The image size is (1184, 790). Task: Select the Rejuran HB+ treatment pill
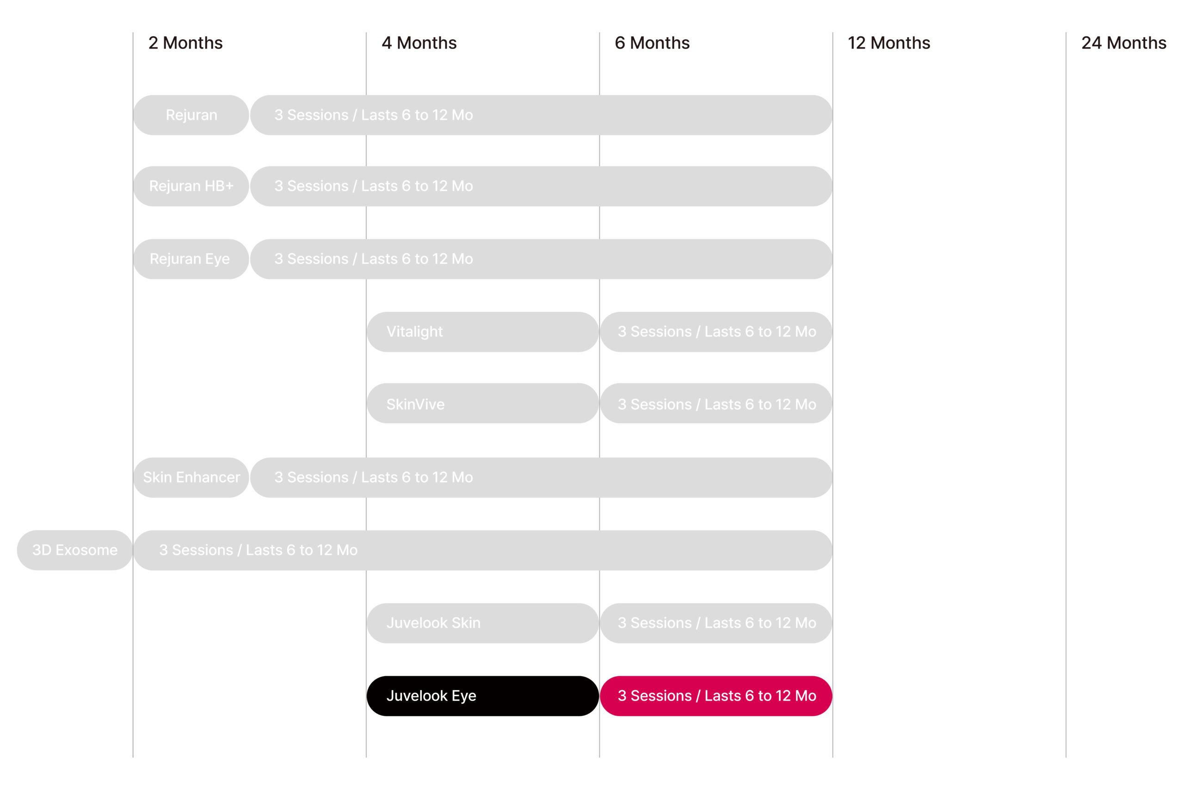pos(191,186)
